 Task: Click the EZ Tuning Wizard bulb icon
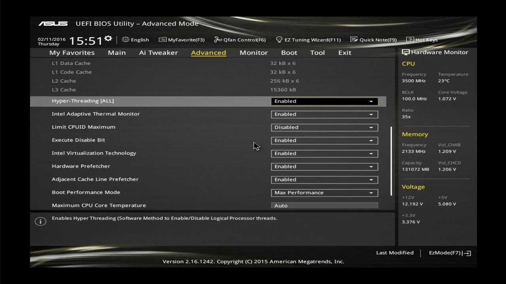[x=279, y=40]
